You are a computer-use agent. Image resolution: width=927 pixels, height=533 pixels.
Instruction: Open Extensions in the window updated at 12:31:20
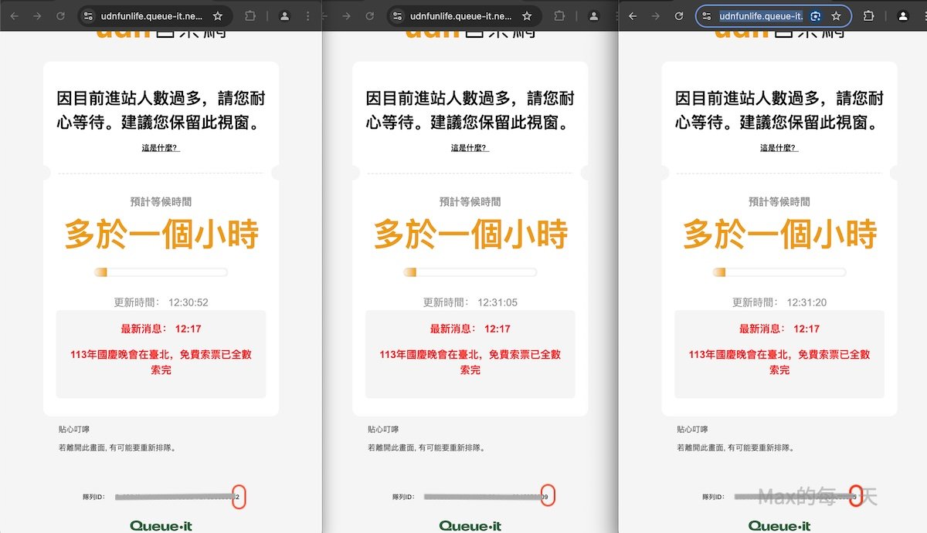click(x=868, y=15)
